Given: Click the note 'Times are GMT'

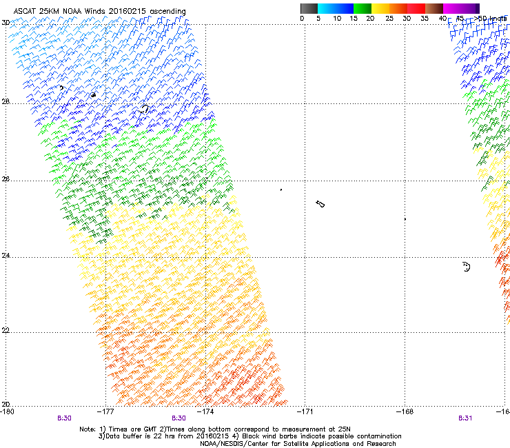Looking at the screenshot, I should pos(132,429).
